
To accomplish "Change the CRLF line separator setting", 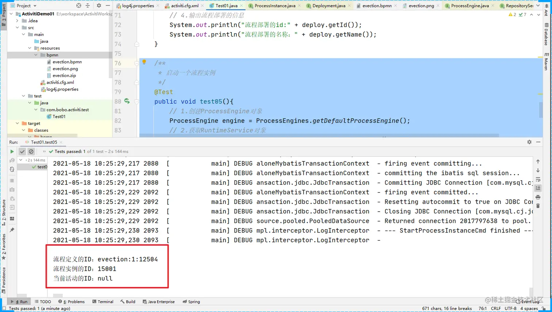I will [496, 309].
